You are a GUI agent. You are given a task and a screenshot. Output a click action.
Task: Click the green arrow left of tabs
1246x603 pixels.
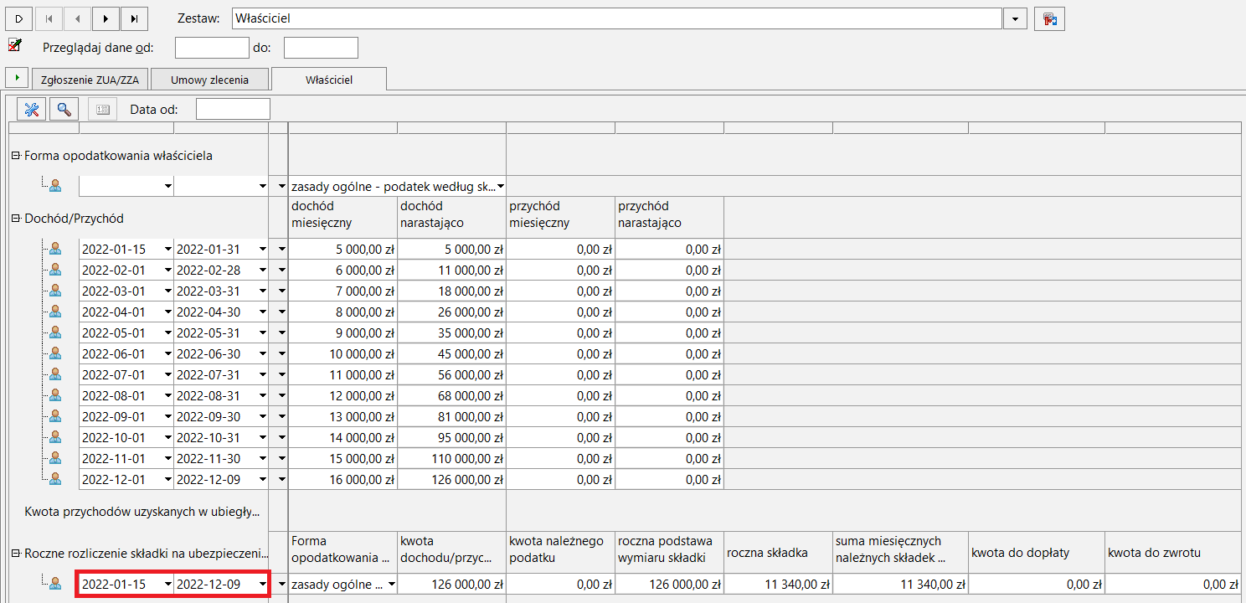(x=17, y=78)
